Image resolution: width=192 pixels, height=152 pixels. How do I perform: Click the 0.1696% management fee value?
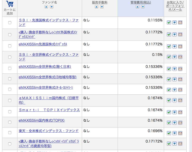(155, 131)
